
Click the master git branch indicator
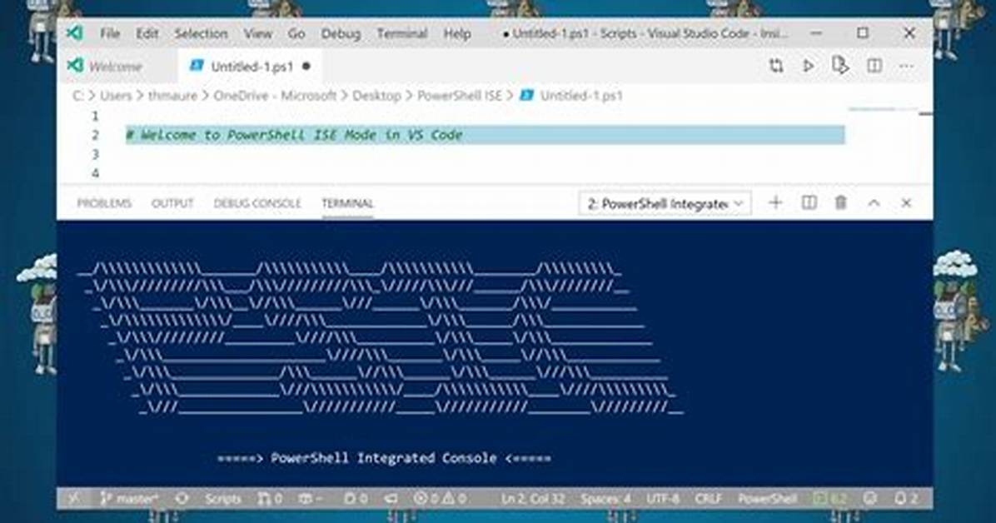(x=130, y=499)
